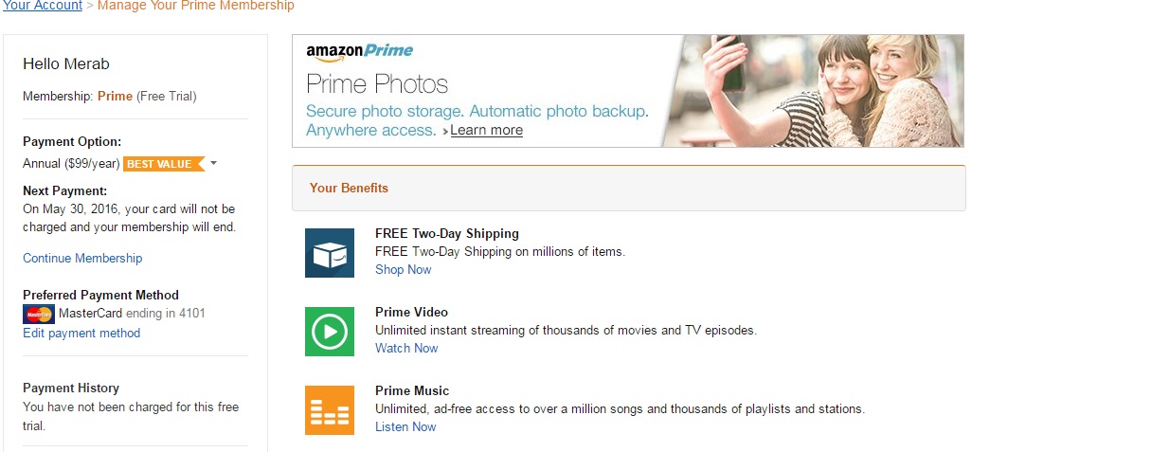The image size is (1152, 452).
Task: Click the MasterCard logo icon
Action: pyautogui.click(x=39, y=314)
